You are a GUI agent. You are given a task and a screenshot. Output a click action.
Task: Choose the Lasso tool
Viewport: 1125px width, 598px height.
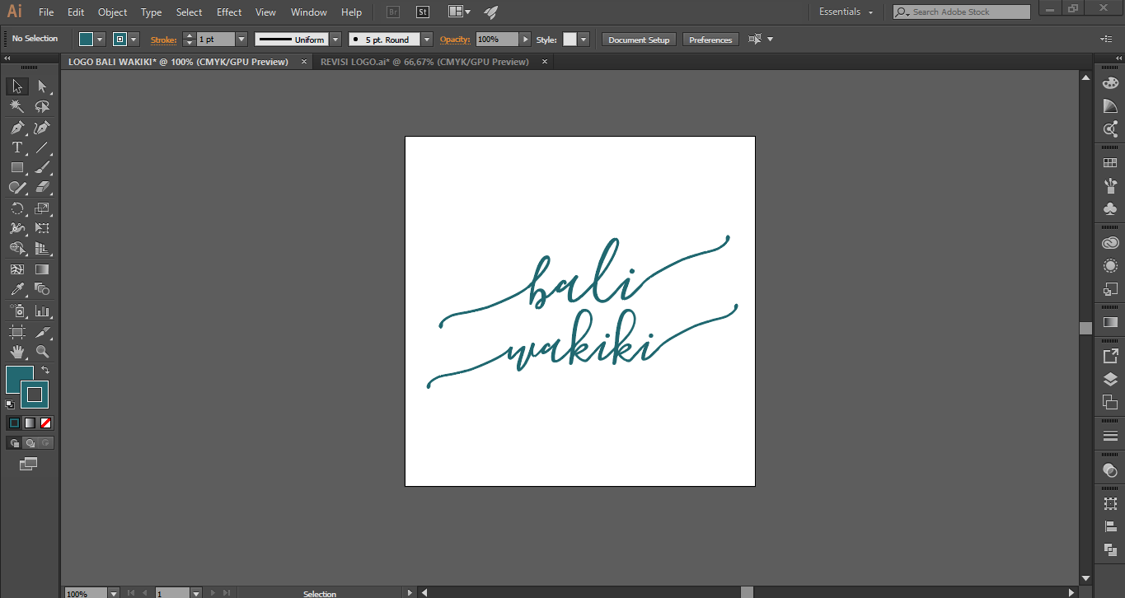pyautogui.click(x=43, y=106)
